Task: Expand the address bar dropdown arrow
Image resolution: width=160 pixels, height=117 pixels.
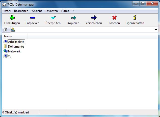Action: [156, 30]
